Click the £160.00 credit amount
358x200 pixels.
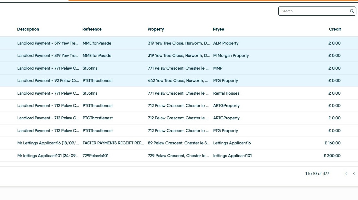tap(332, 143)
